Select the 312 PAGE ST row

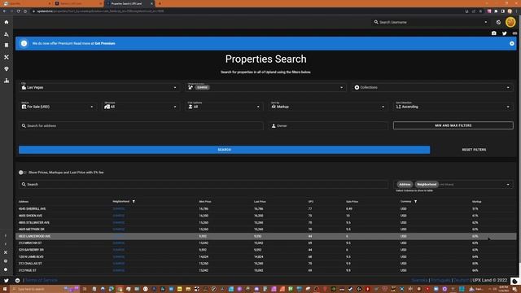click(x=266, y=270)
